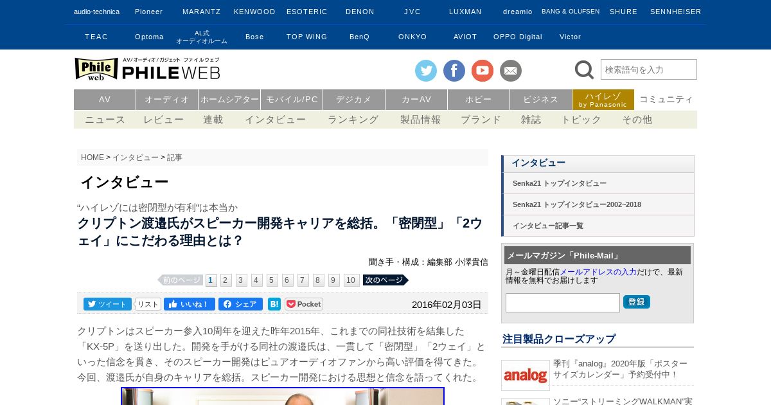The width and height of the screenshot is (771, 405).
Task: Open the ホビー category tab
Action: tap(479, 100)
